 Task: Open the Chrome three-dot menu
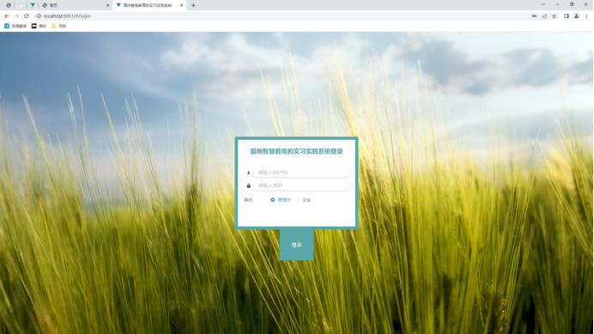(x=586, y=16)
